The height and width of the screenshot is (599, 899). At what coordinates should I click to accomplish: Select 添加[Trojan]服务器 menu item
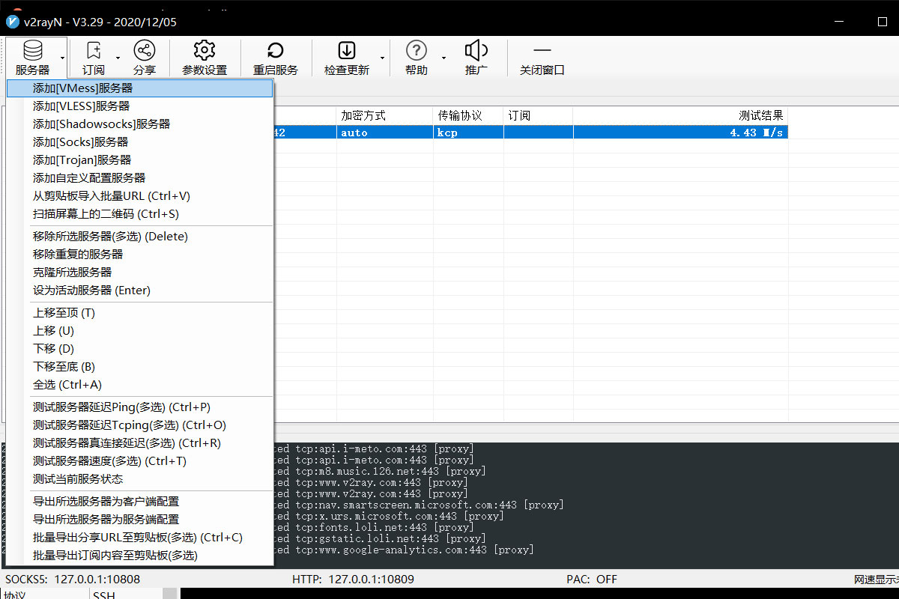(x=139, y=160)
